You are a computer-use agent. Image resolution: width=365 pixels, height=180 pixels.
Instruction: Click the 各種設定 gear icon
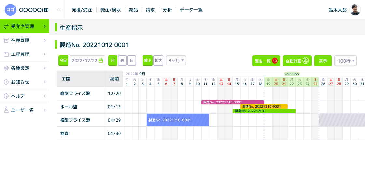(x=6, y=68)
